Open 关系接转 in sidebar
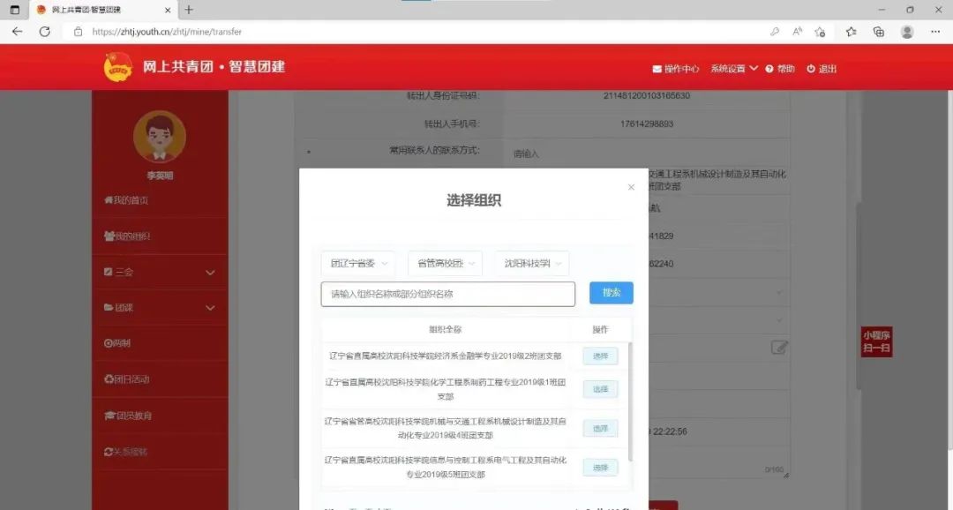The width and height of the screenshot is (953, 510). 126,452
